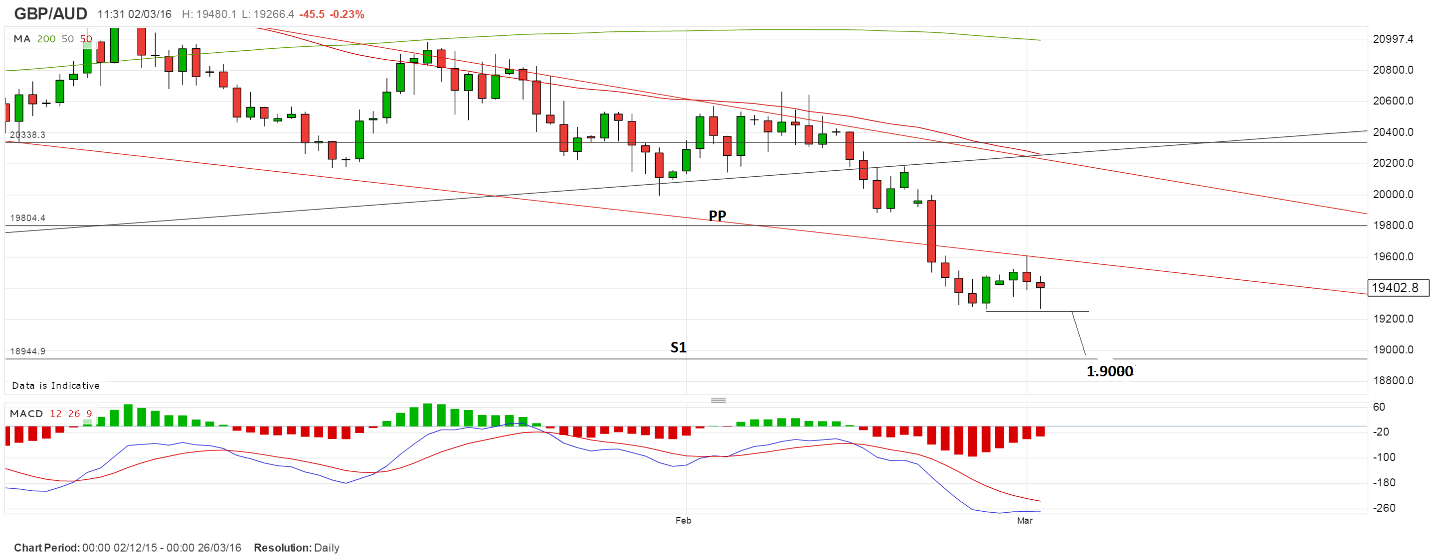Click the MACD fast period value 12
The image size is (1436, 559).
(56, 414)
